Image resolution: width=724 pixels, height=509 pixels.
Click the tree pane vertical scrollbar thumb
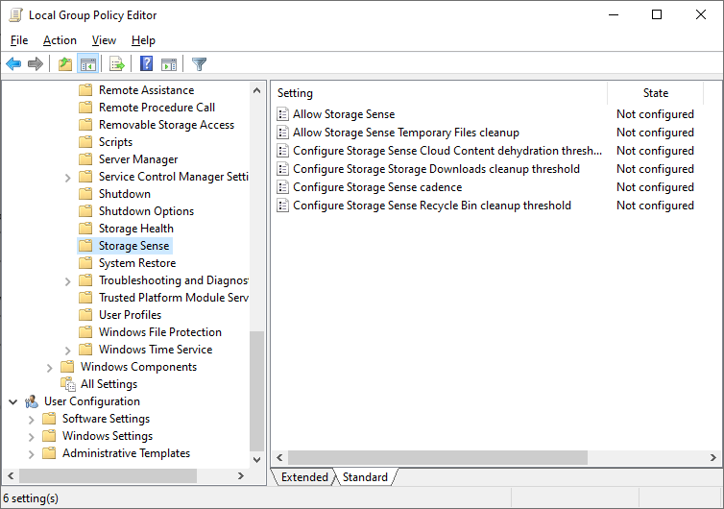(256, 391)
